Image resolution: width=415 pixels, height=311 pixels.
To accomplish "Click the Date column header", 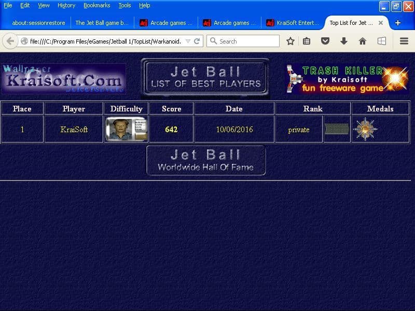I will [x=234, y=109].
